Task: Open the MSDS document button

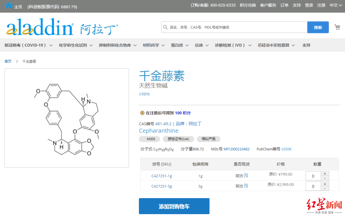Action: pos(149,139)
